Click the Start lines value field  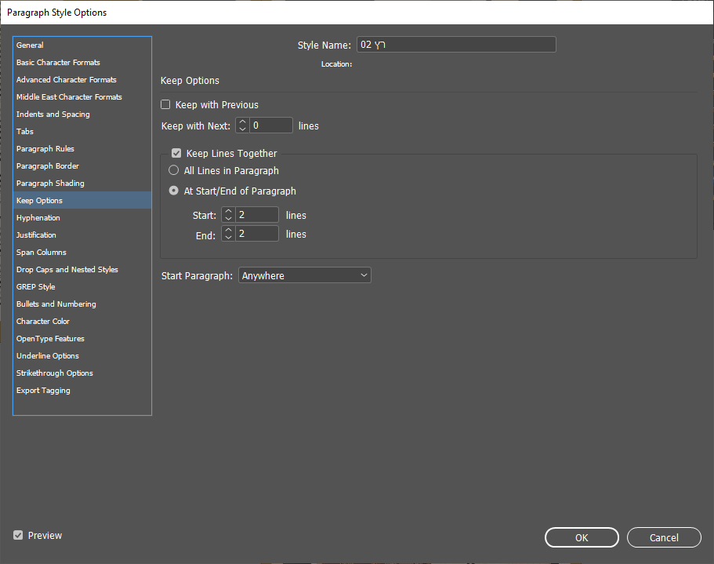tap(257, 215)
